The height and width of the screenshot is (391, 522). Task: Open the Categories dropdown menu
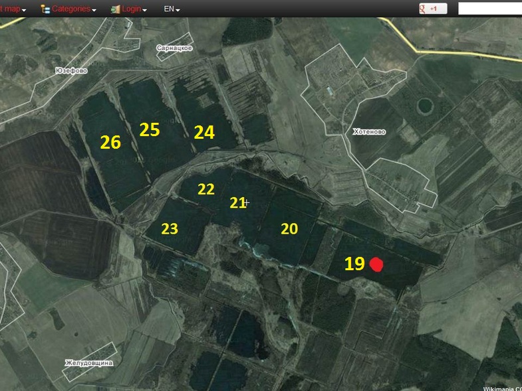[x=74, y=9]
